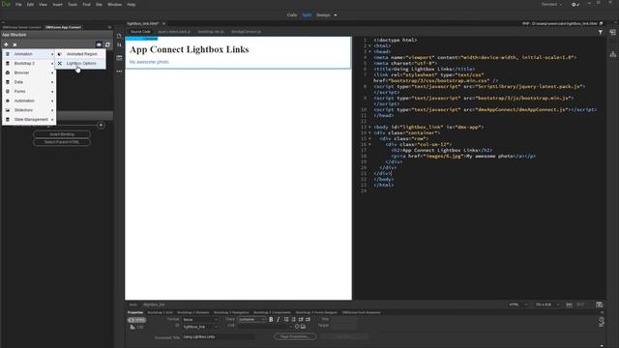Click the sync settings gear icon

(575, 4)
